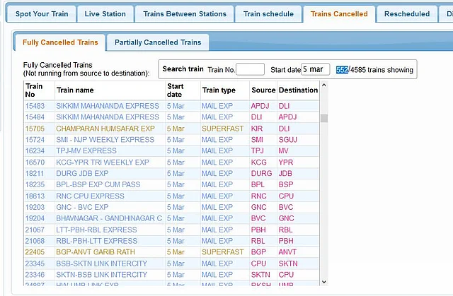
Task: Select SMI - NJP WEEKLY EXPRESS row name
Action: click(x=105, y=140)
